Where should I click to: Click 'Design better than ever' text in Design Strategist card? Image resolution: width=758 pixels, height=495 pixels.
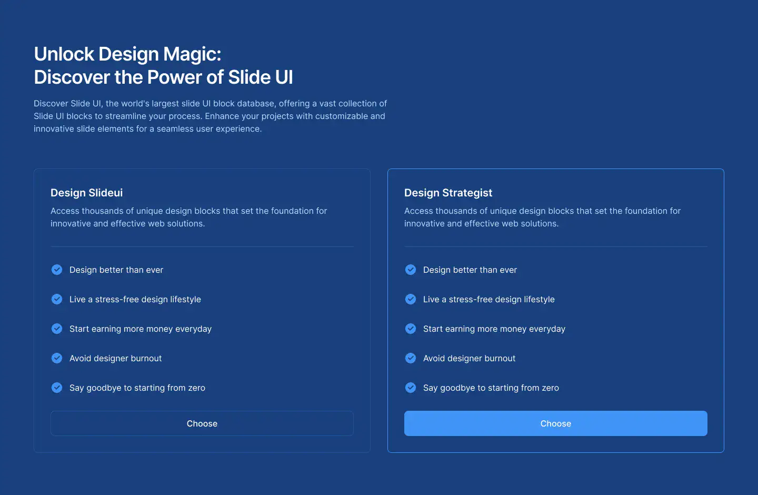(x=470, y=270)
